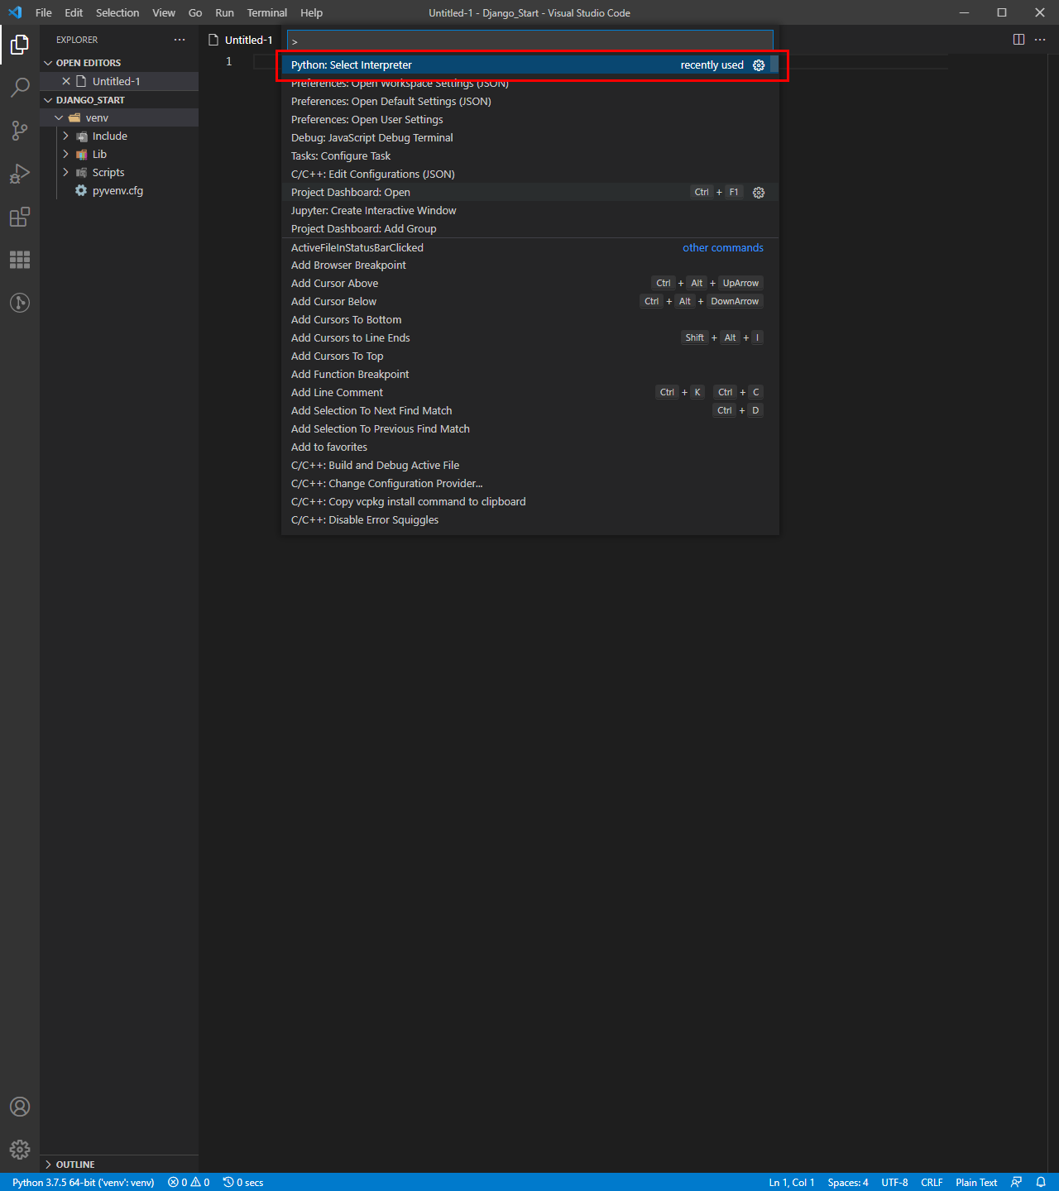
Task: Click the feedback icon in status bar
Action: click(1017, 1182)
